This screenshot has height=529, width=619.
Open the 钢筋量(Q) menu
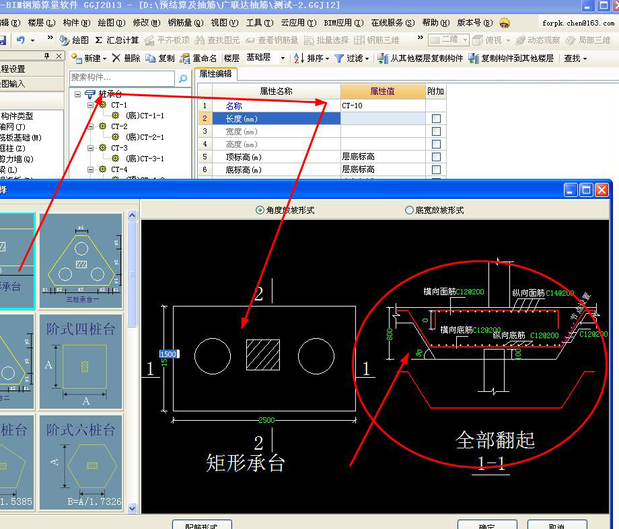pos(186,23)
